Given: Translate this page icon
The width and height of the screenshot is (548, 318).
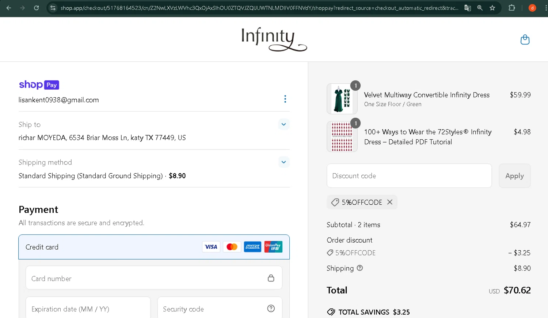Looking at the screenshot, I should 468,8.
